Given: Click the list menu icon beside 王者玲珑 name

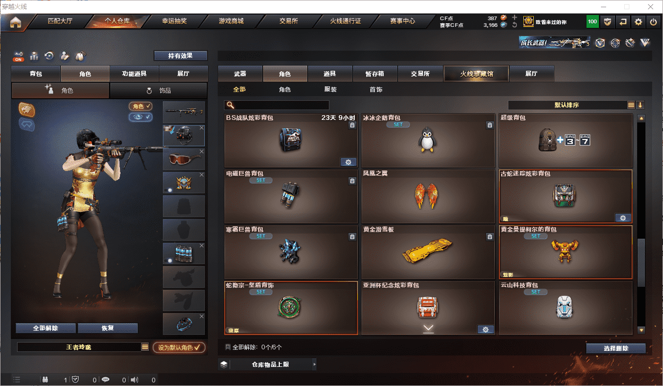Looking at the screenshot, I should (x=145, y=347).
